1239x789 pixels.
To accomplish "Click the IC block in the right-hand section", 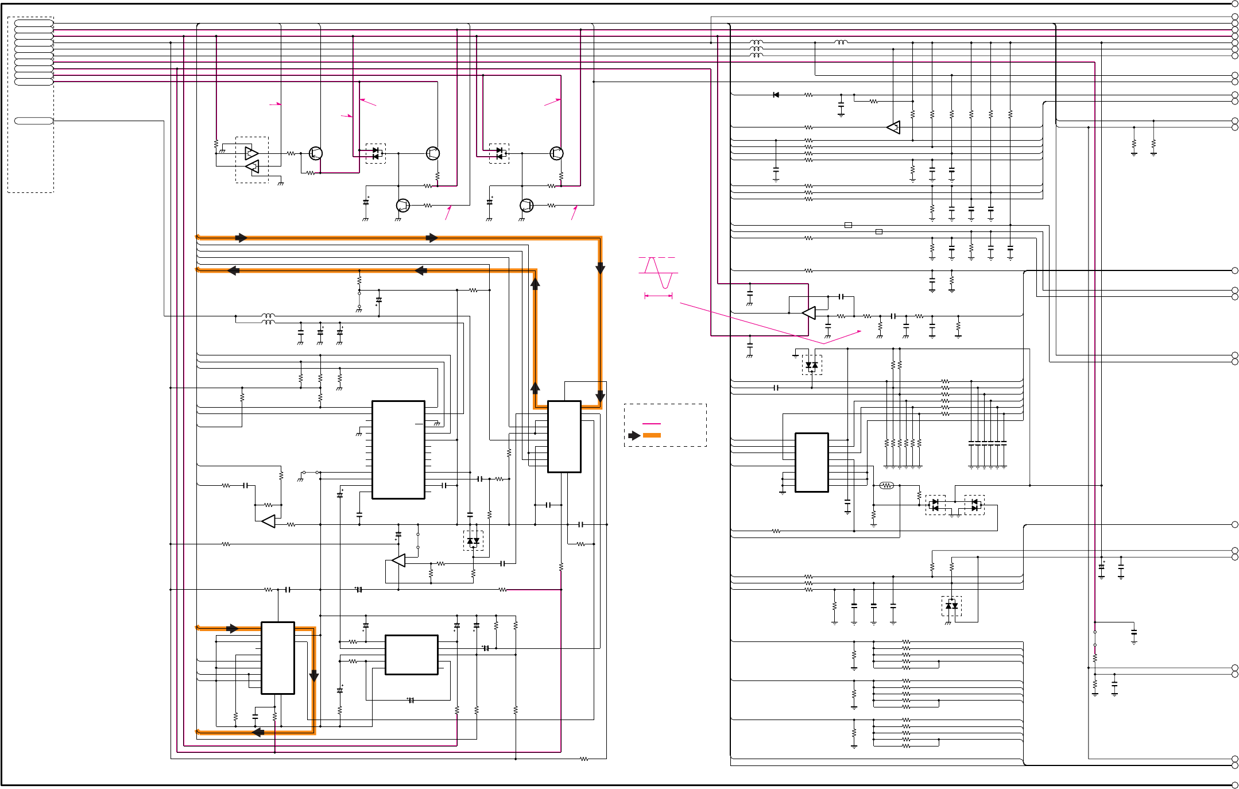I will point(812,462).
